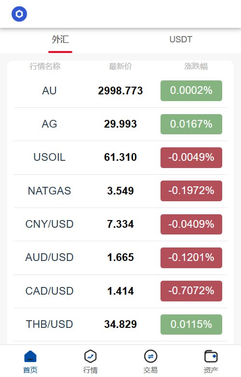Click the AU 0.0002% green badge
The image size is (241, 377).
191,91
